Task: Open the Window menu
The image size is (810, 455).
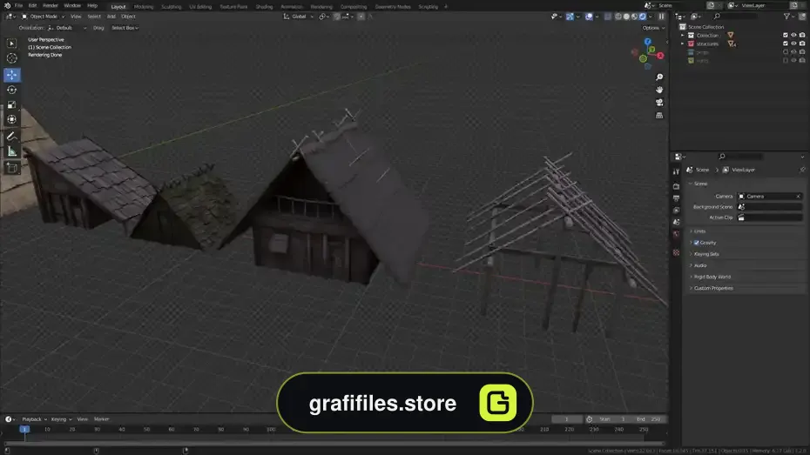Action: coord(72,6)
